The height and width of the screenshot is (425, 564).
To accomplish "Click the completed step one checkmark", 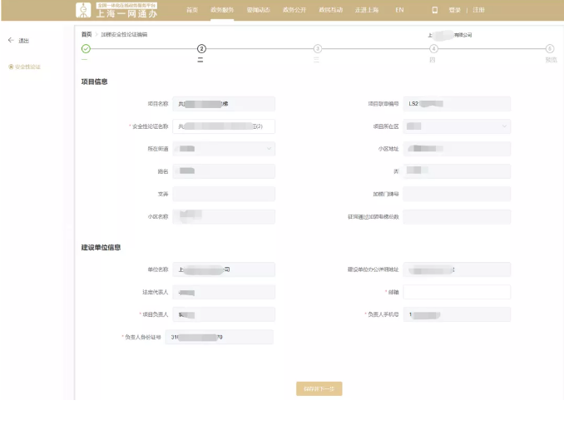I will tap(85, 49).
